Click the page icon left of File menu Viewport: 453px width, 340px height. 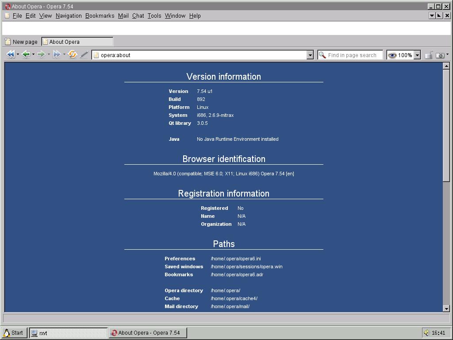pos(7,15)
